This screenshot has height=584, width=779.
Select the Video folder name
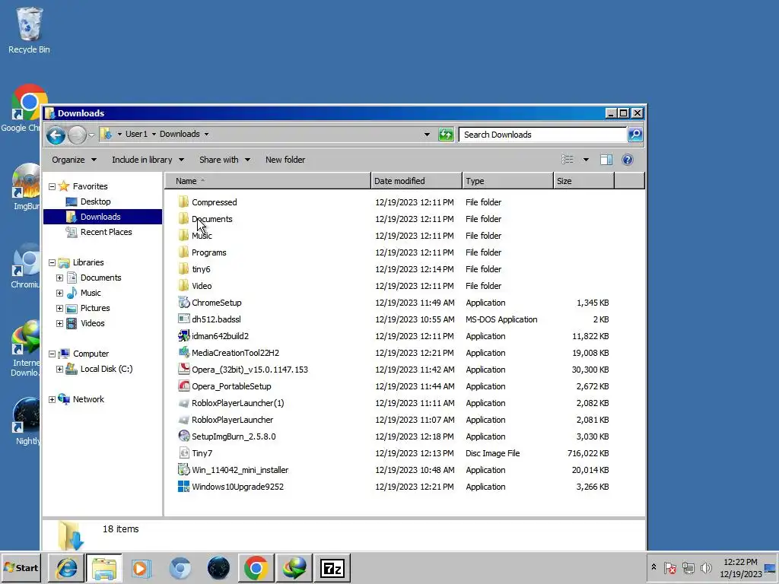pyautogui.click(x=202, y=286)
